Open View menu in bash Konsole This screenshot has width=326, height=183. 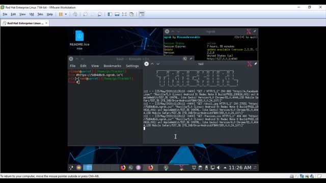point(95,66)
